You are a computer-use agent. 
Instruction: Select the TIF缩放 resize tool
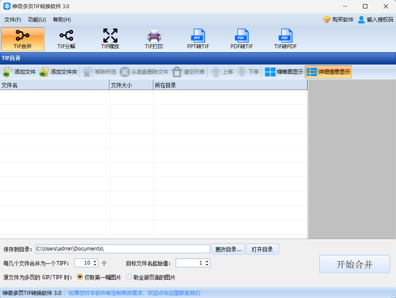click(110, 39)
